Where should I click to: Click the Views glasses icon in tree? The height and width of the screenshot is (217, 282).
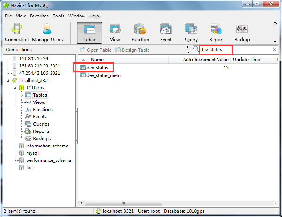point(28,102)
